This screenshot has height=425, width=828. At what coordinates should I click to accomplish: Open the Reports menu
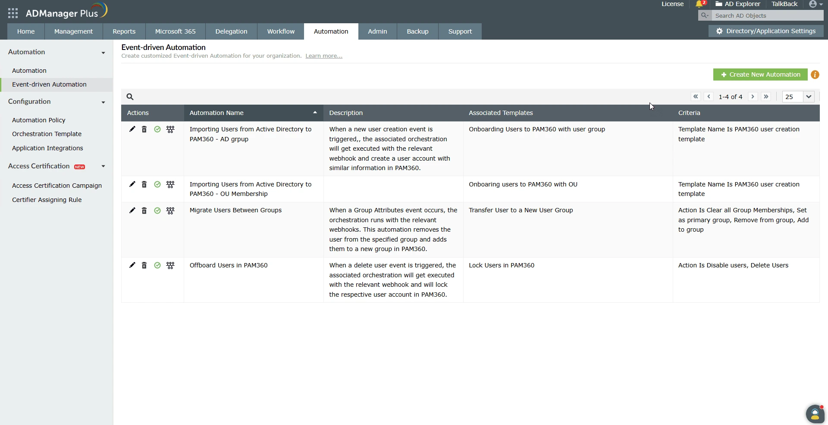[x=124, y=31]
